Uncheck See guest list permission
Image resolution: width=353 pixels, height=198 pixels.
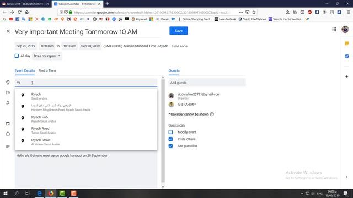(170, 146)
